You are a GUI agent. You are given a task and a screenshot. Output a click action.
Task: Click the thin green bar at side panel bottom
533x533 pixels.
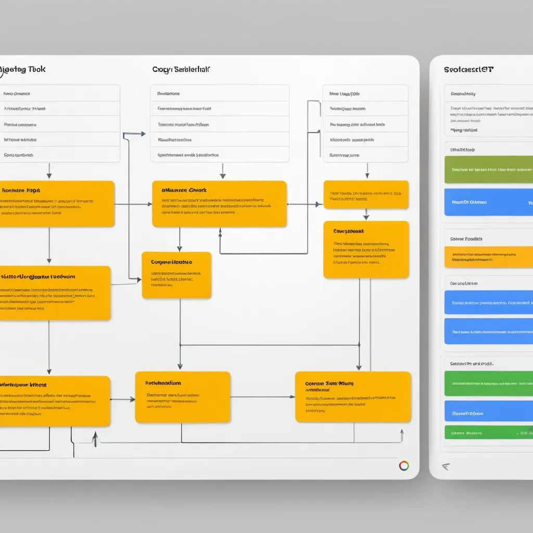click(488, 433)
